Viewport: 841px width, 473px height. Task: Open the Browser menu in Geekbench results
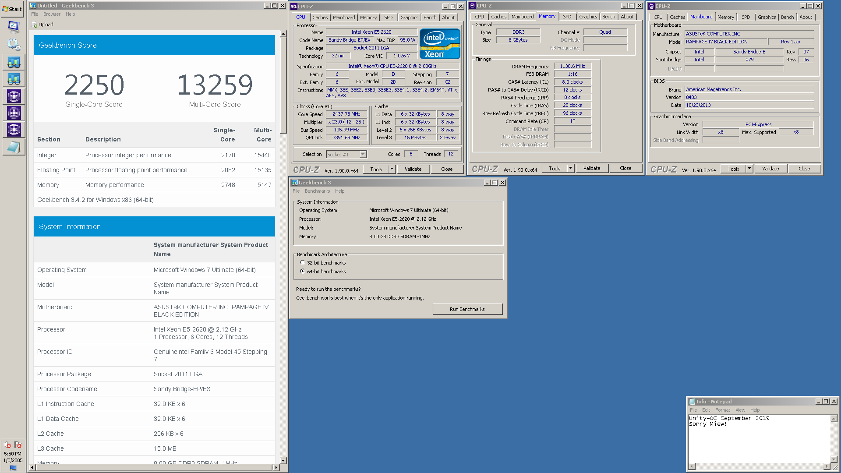52,14
